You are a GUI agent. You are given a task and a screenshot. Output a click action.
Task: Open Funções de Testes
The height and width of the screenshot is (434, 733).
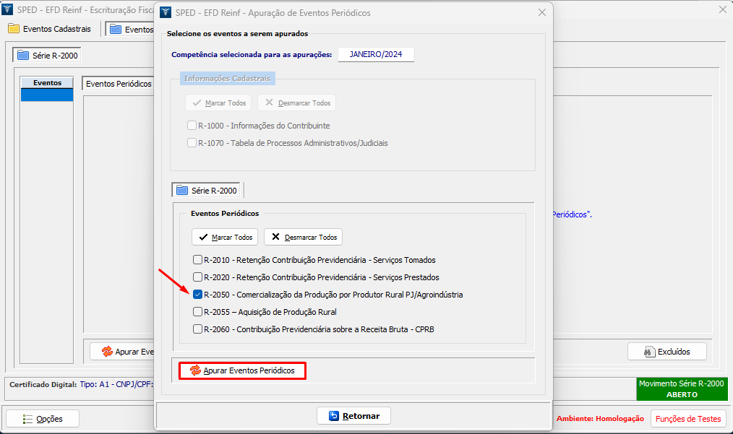point(688,419)
